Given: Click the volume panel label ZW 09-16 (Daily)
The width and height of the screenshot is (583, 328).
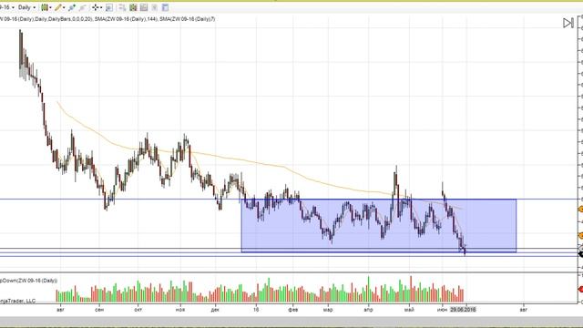Looking at the screenshot, I should click(28, 281).
